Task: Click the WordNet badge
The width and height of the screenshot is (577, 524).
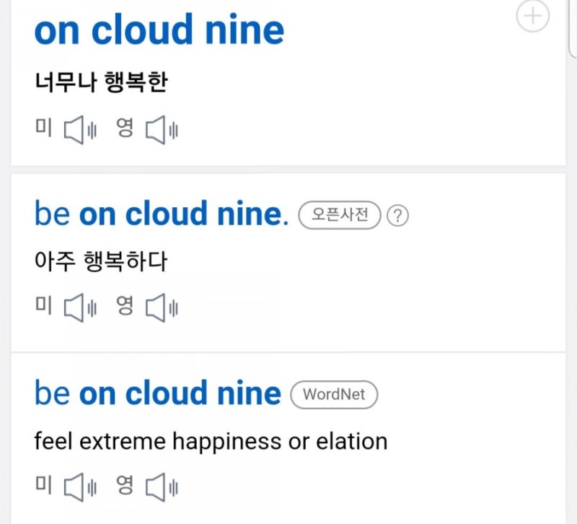Action: [334, 394]
